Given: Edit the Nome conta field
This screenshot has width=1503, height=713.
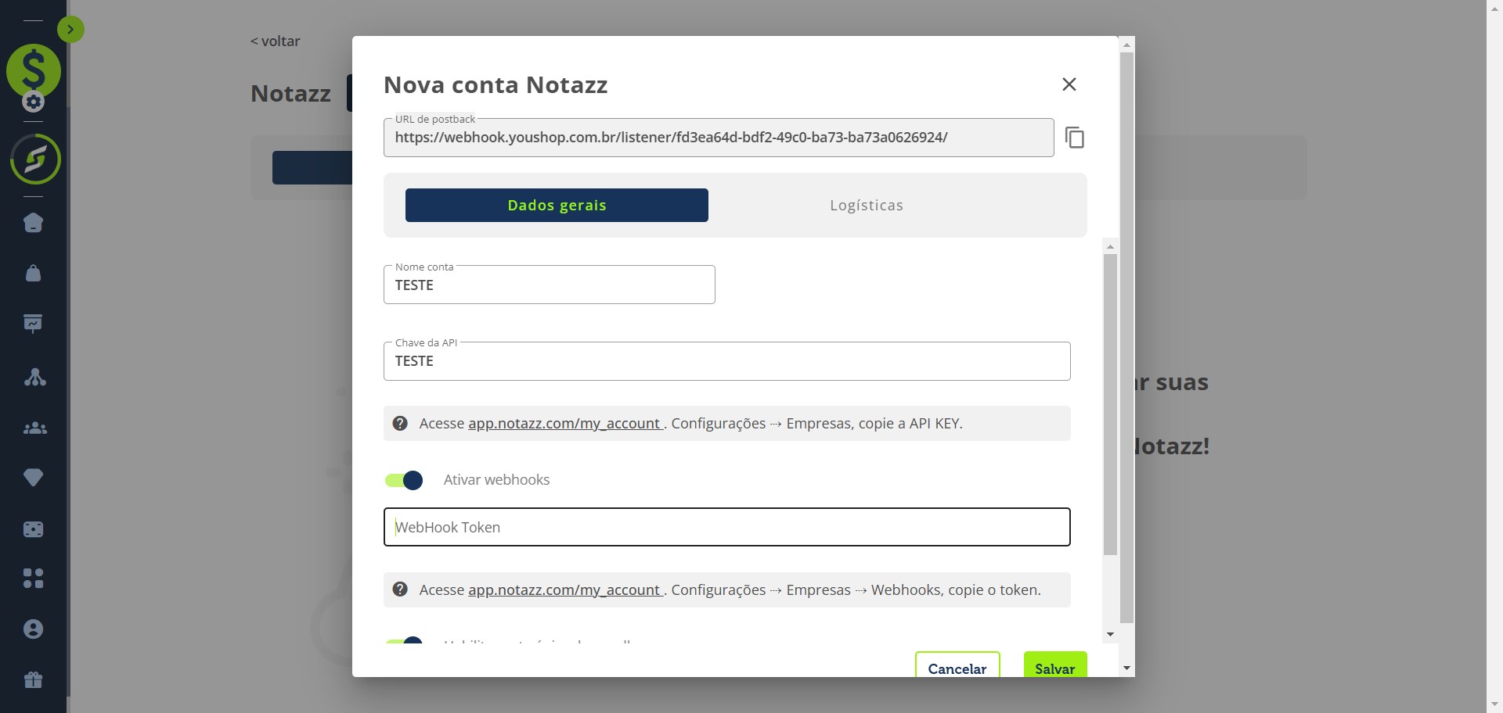Looking at the screenshot, I should point(549,285).
